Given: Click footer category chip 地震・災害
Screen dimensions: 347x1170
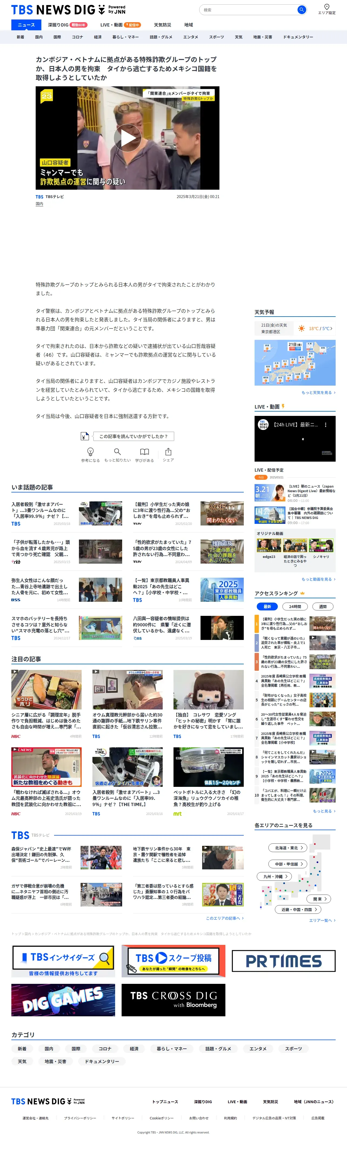Looking at the screenshot, I should [55, 1061].
